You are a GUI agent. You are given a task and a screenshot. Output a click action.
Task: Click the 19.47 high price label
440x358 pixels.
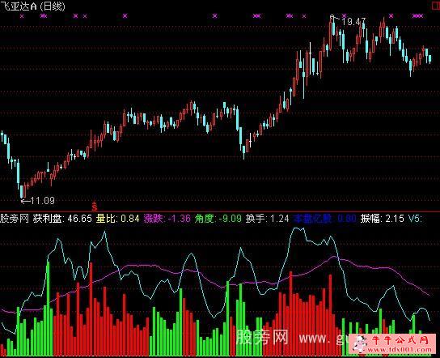tap(353, 22)
